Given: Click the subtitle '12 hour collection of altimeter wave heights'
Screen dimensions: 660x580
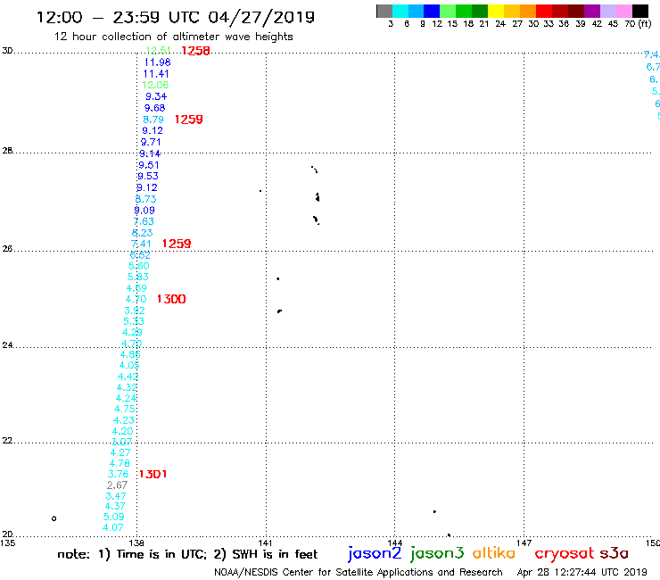Looking at the screenshot, I should tap(173, 37).
